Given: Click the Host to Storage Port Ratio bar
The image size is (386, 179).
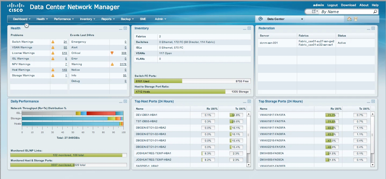Looking at the screenshot, I should (192, 92).
